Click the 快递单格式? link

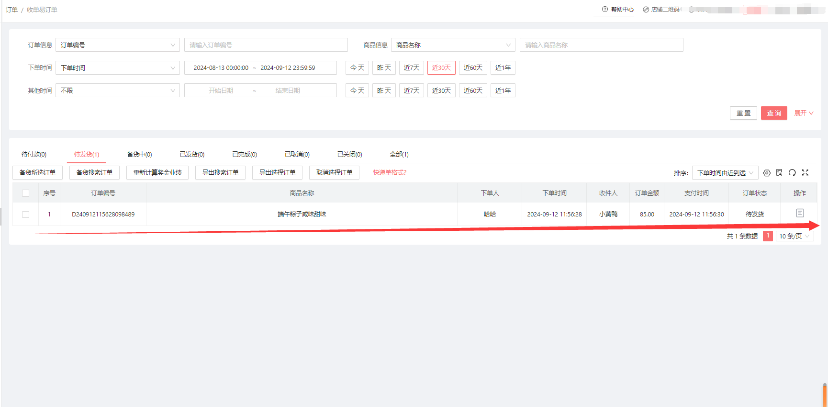pyautogui.click(x=390, y=172)
